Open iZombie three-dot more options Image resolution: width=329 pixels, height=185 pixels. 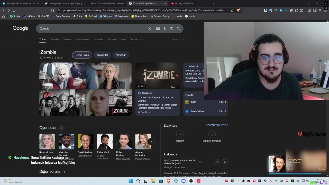tap(66, 58)
